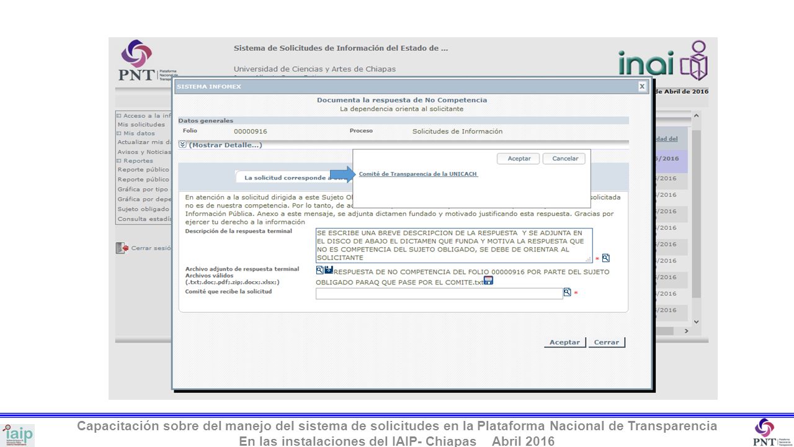Open Sujeto obligado in the sidebar
794x447 pixels.
tap(143, 209)
